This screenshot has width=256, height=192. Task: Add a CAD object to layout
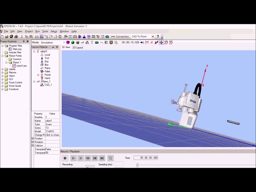[87, 42]
